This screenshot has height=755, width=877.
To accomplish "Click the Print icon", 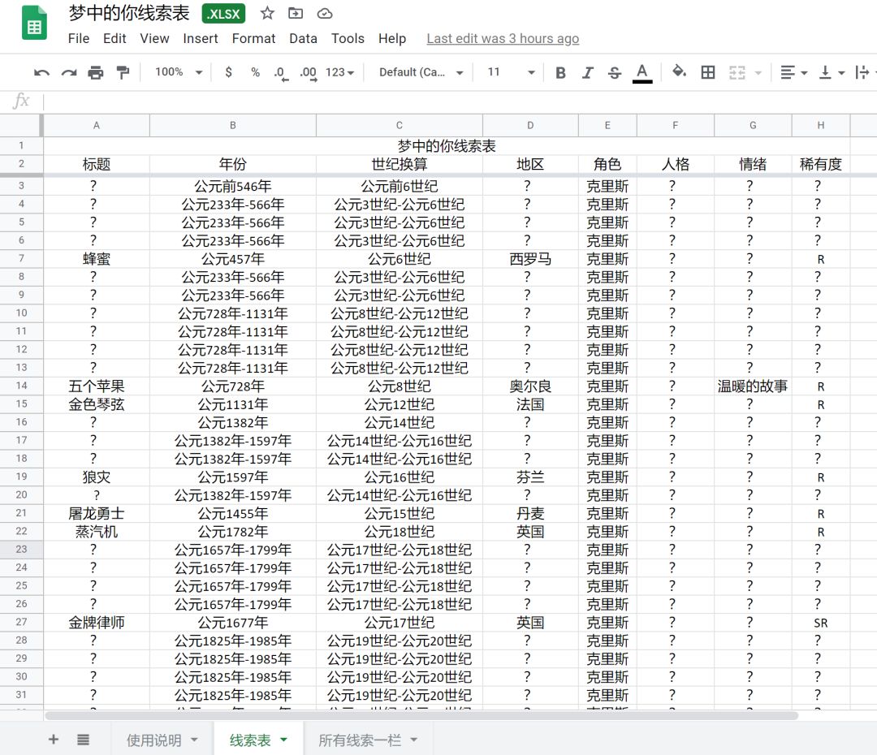I will click(x=96, y=73).
